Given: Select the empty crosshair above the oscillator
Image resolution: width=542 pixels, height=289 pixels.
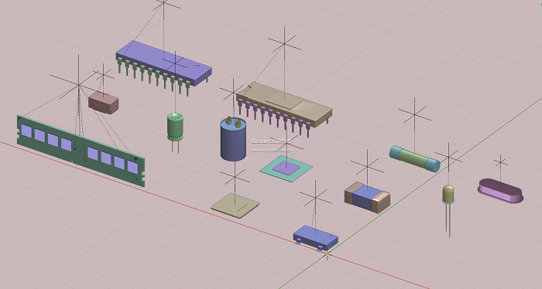Looking at the screenshot, I should pyautogui.click(x=500, y=162).
